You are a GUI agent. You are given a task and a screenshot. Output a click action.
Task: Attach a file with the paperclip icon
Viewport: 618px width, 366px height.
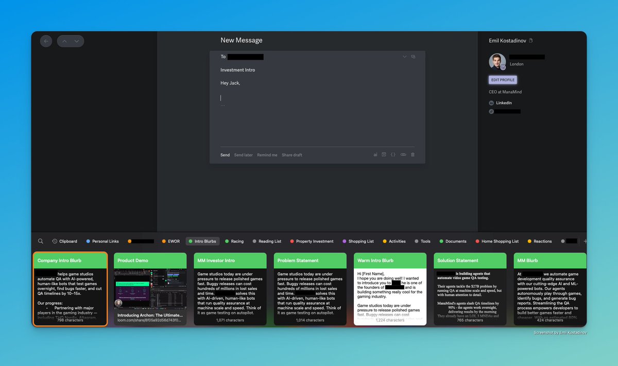click(403, 154)
